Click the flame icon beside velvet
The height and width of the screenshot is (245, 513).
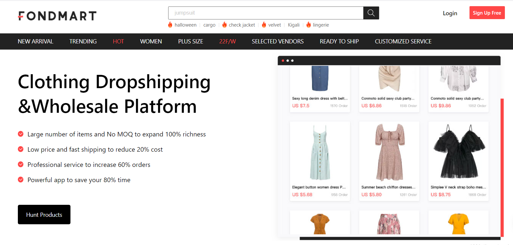coord(264,25)
